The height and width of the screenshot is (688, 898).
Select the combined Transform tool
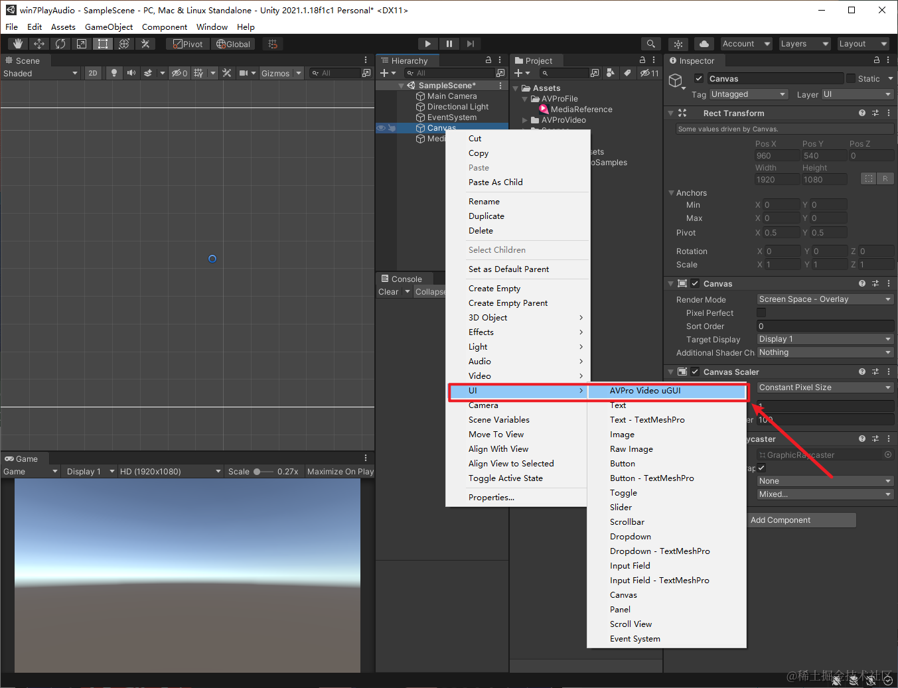click(124, 44)
